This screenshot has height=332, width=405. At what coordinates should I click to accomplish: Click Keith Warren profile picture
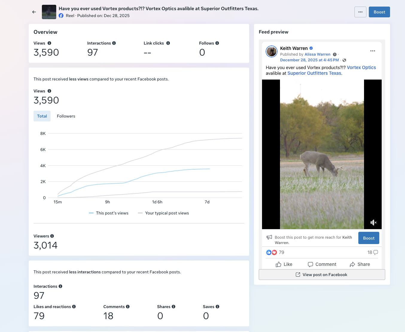coord(272,51)
